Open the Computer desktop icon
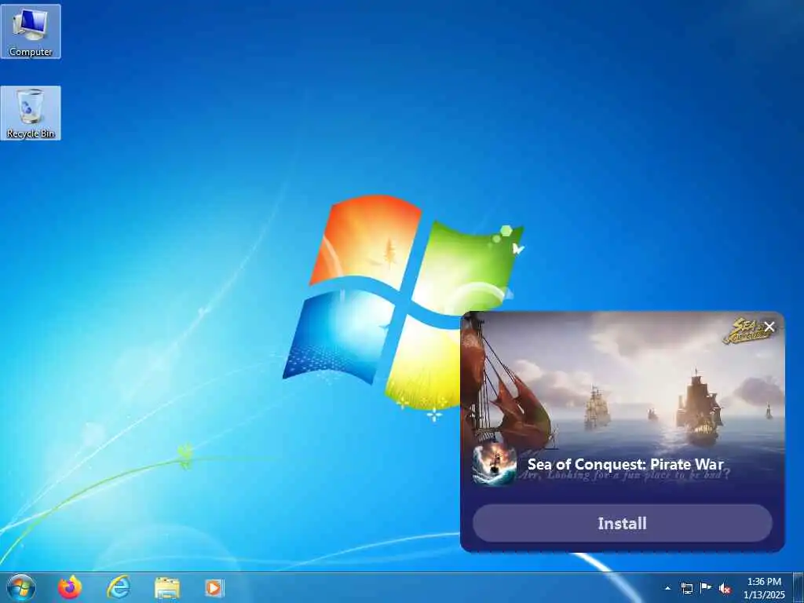Viewport: 804px width, 603px height. (x=31, y=31)
